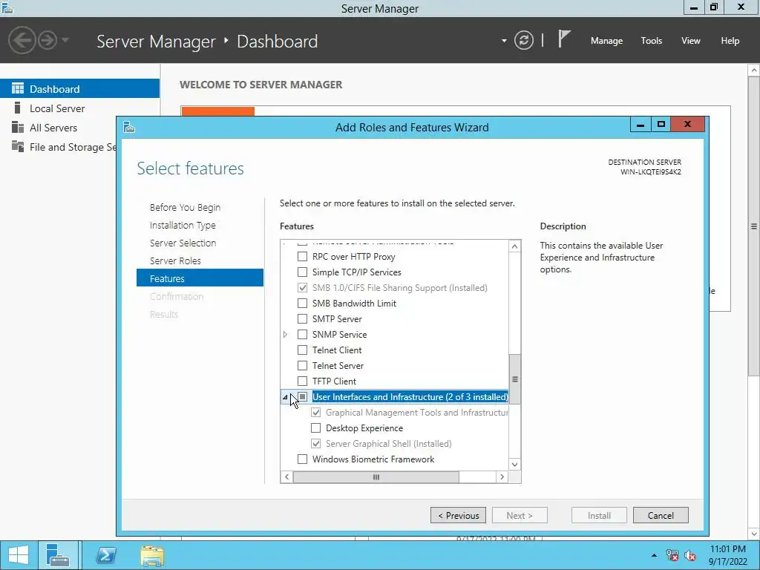760x570 pixels.
Task: Click the Server Manager title bar app icon
Action: click(x=7, y=7)
